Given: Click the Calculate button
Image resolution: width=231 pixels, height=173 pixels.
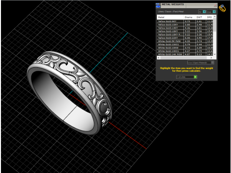Looking at the screenshot, I should (x=187, y=77).
